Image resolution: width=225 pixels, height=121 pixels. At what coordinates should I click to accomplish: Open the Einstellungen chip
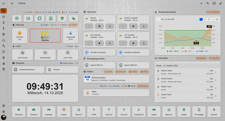143,86
